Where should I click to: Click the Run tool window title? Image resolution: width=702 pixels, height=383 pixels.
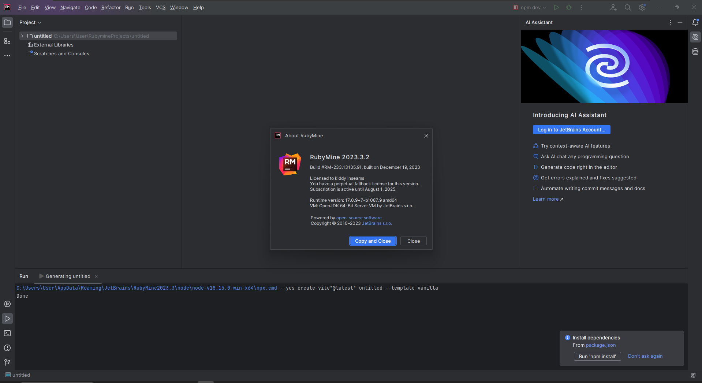coord(24,276)
